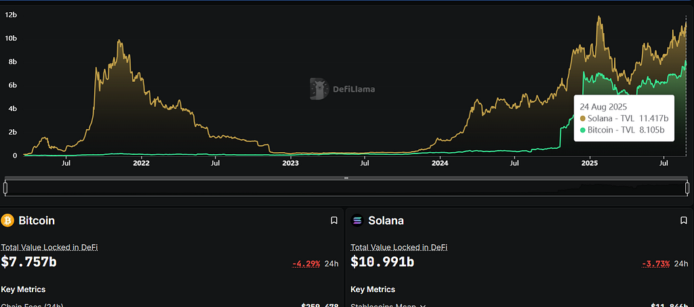Click the '24 Aug 2025' tooltip date
694x307 pixels.
pyautogui.click(x=602, y=107)
